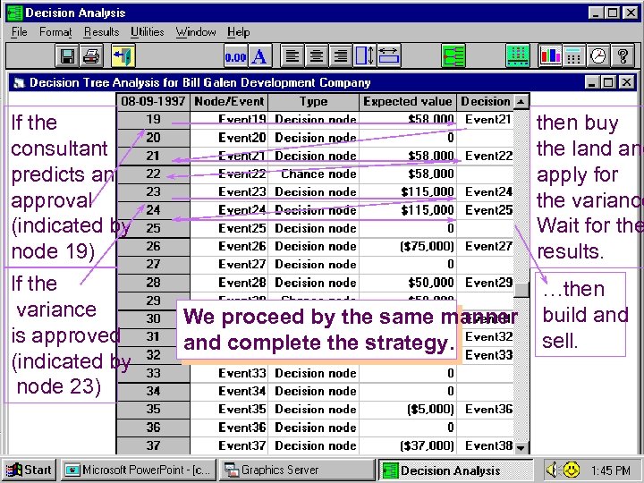Click the $50,000 value for Event28
Screen dimensions: 644x483
click(x=408, y=283)
